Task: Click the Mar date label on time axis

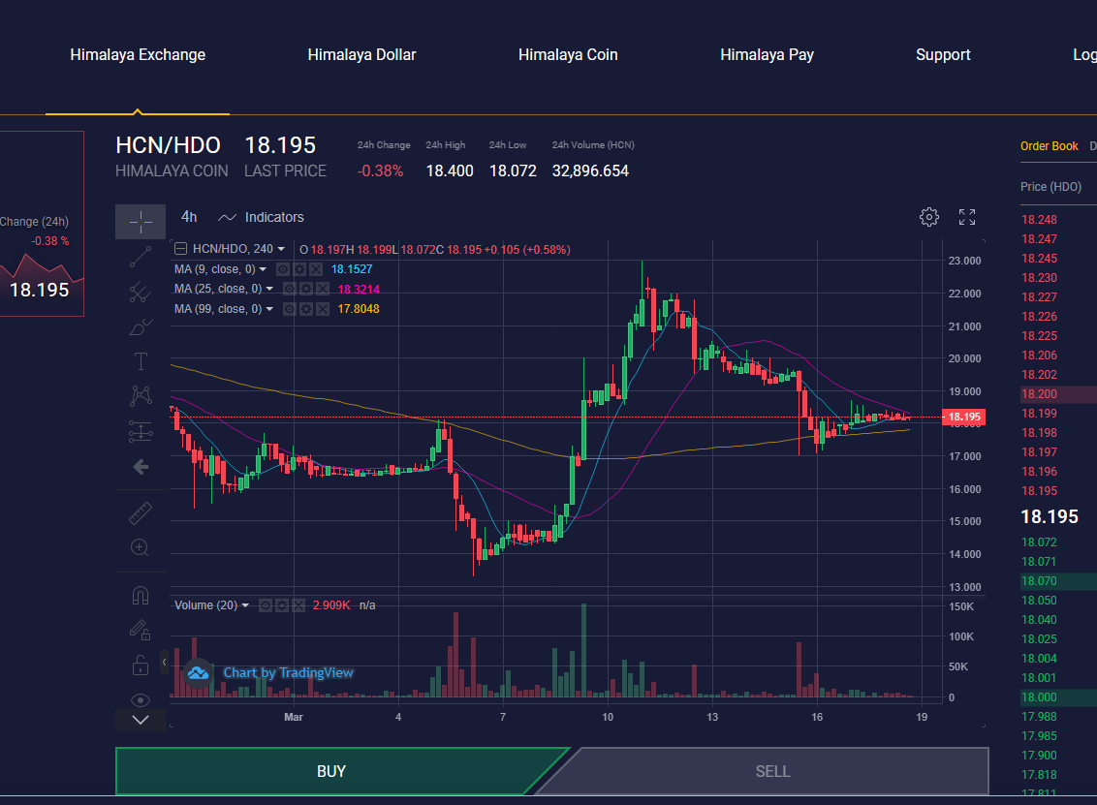Action: click(x=294, y=717)
